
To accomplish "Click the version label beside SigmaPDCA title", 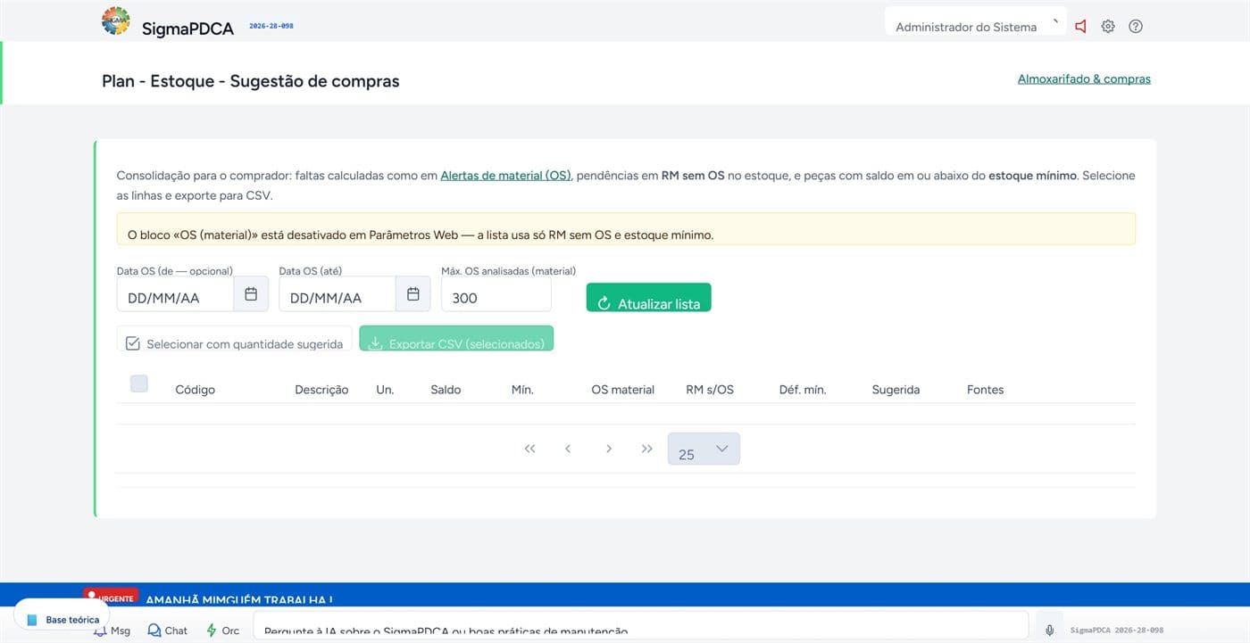I will point(271,26).
